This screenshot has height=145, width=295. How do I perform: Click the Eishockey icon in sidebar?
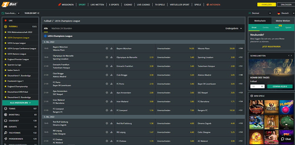coord(5,121)
